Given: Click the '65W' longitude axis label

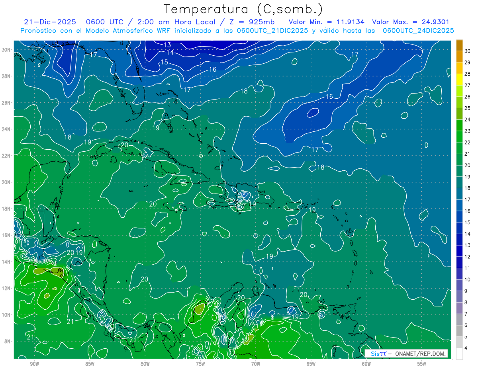Looking at the screenshot, I should [311, 364].
